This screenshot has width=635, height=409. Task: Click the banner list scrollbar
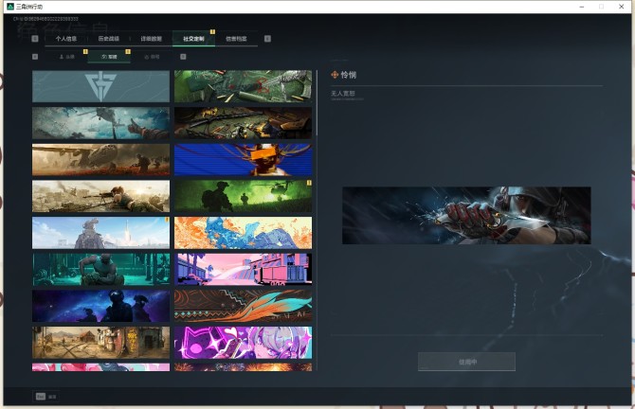coord(317,103)
